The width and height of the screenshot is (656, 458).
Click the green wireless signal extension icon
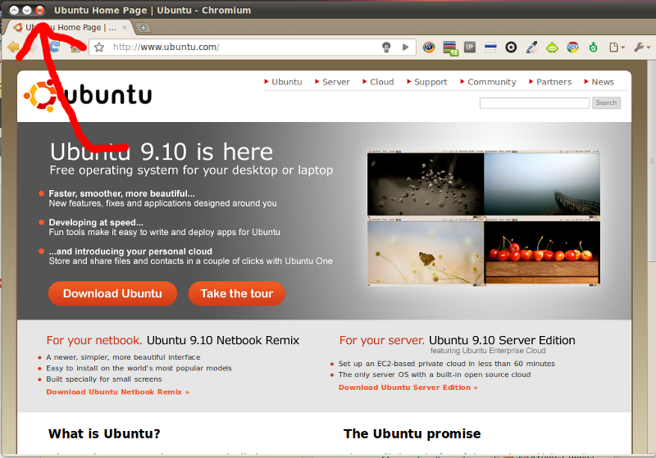click(552, 48)
